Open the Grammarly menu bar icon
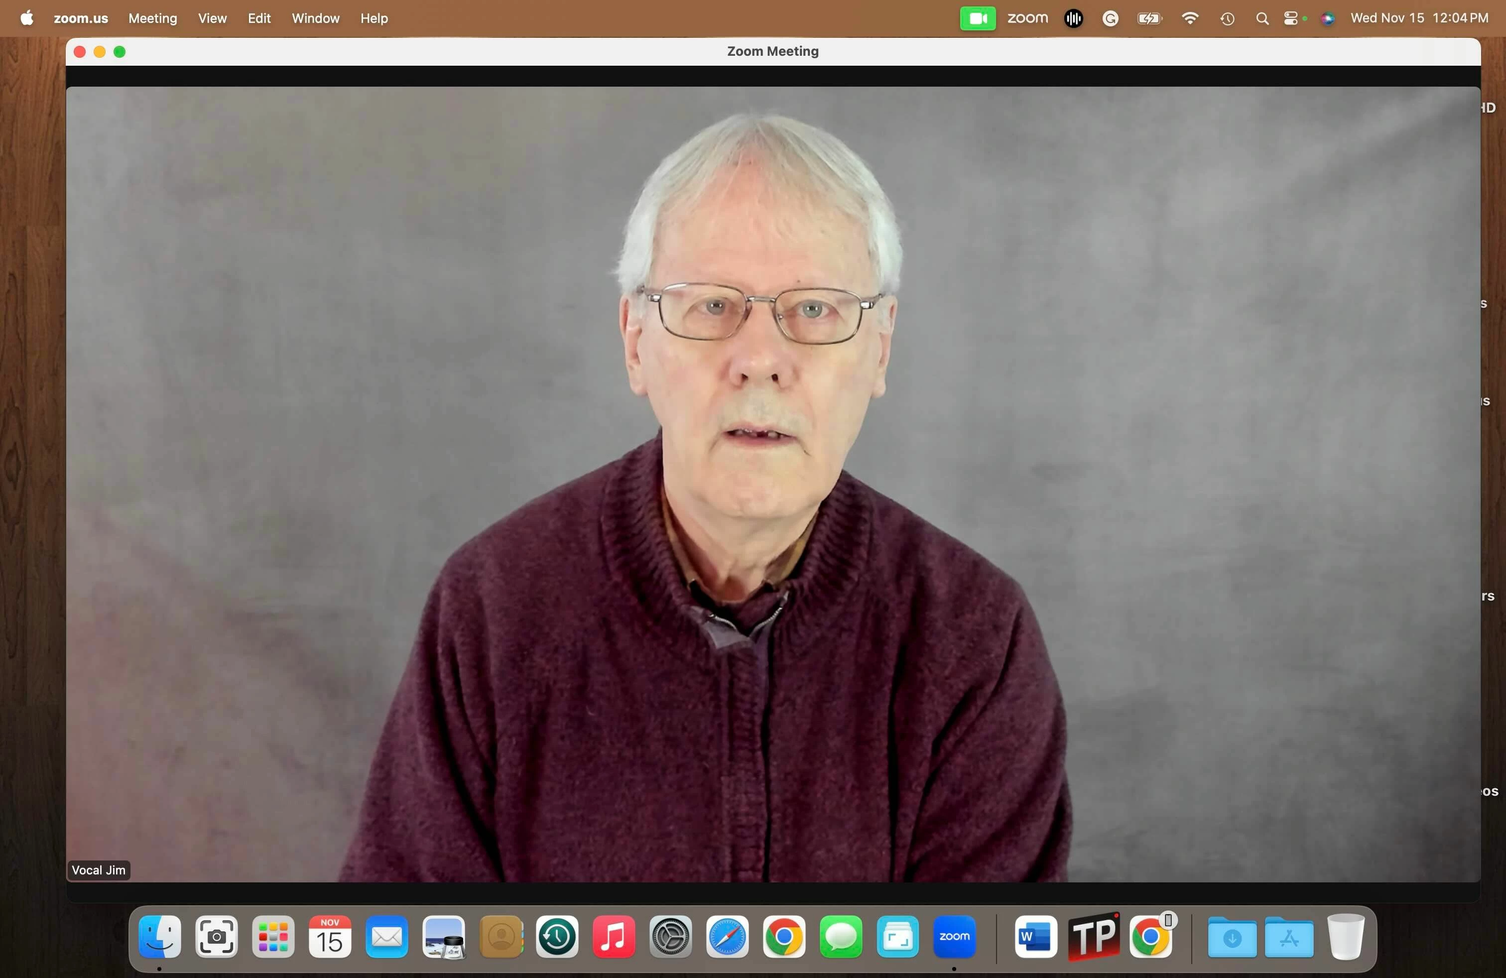Viewport: 1506px width, 978px height. (x=1110, y=18)
